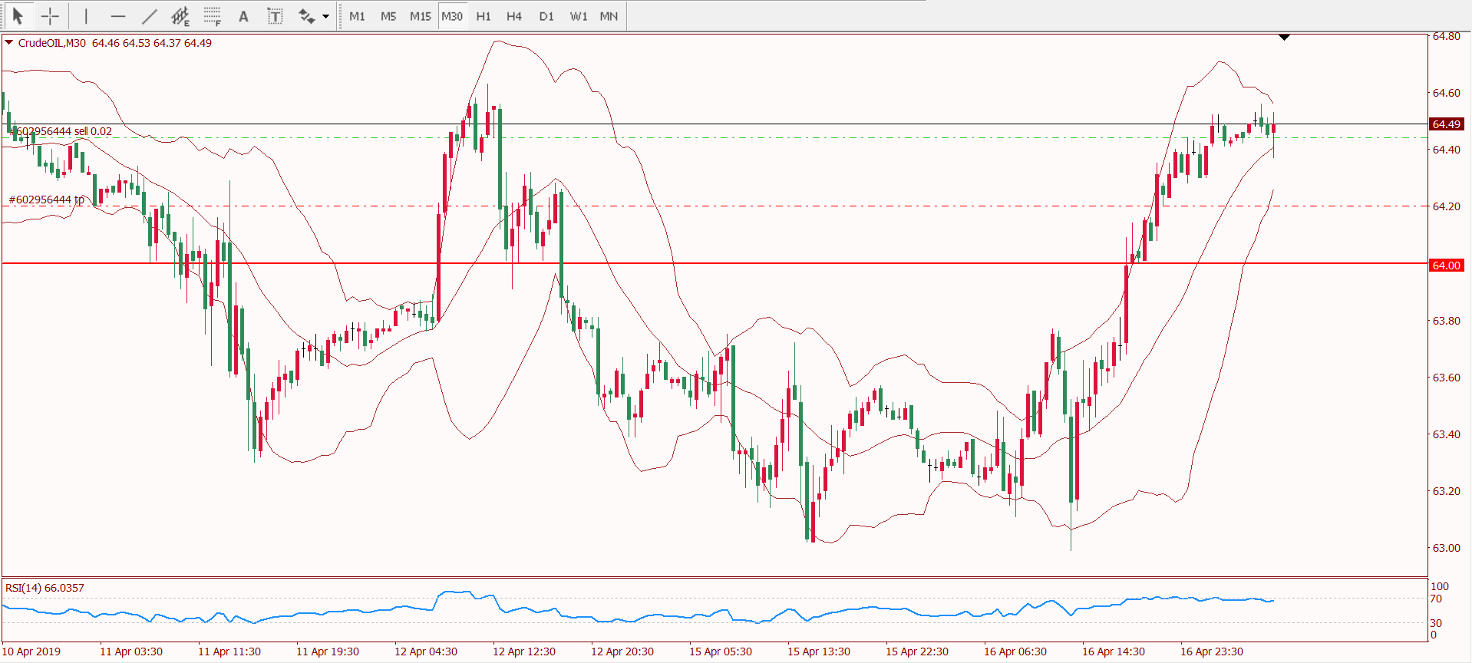This screenshot has height=663, width=1472.
Task: Switch to M1 timeframe
Action: [357, 16]
